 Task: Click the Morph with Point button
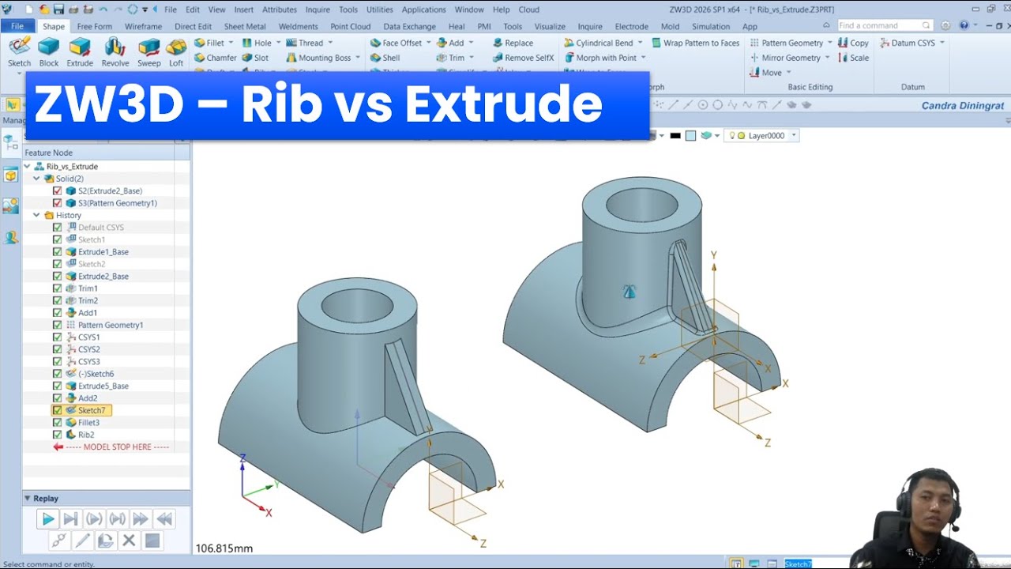(600, 58)
